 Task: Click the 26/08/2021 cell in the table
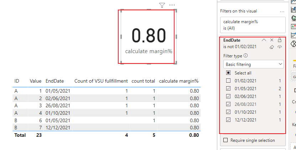click(x=58, y=105)
